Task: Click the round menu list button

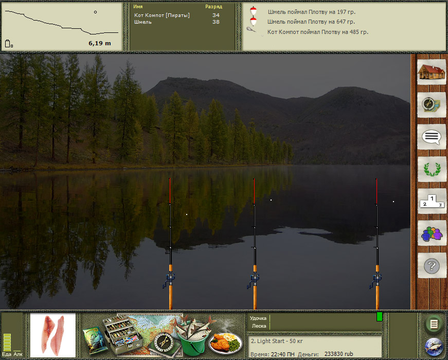Action: (x=434, y=324)
